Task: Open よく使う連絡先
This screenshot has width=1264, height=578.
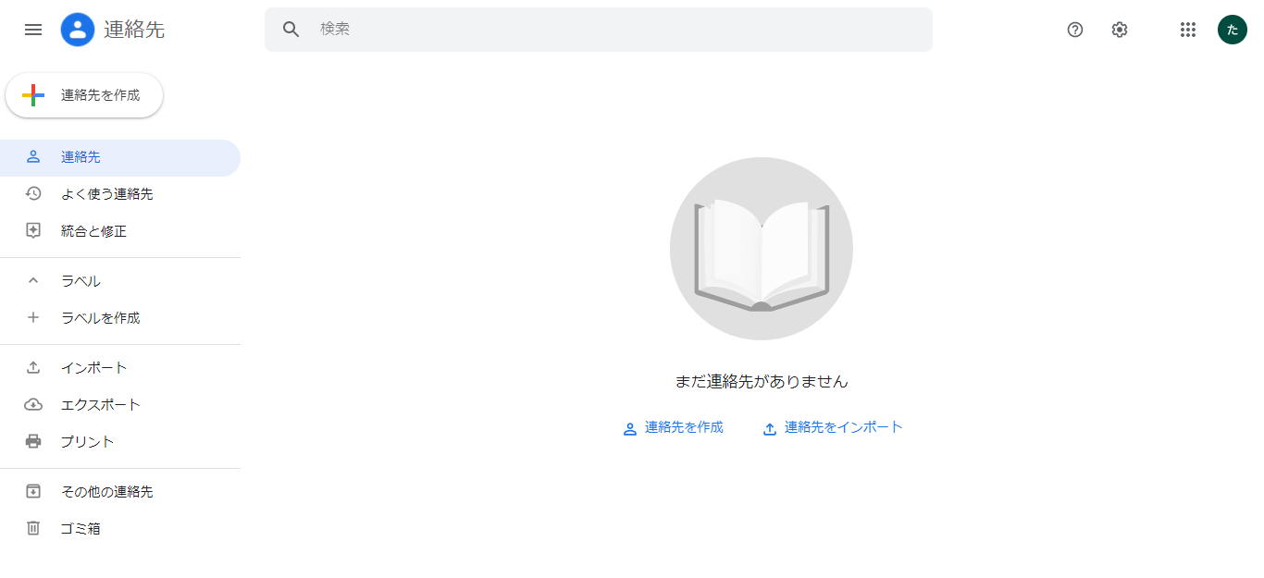Action: coord(120,194)
